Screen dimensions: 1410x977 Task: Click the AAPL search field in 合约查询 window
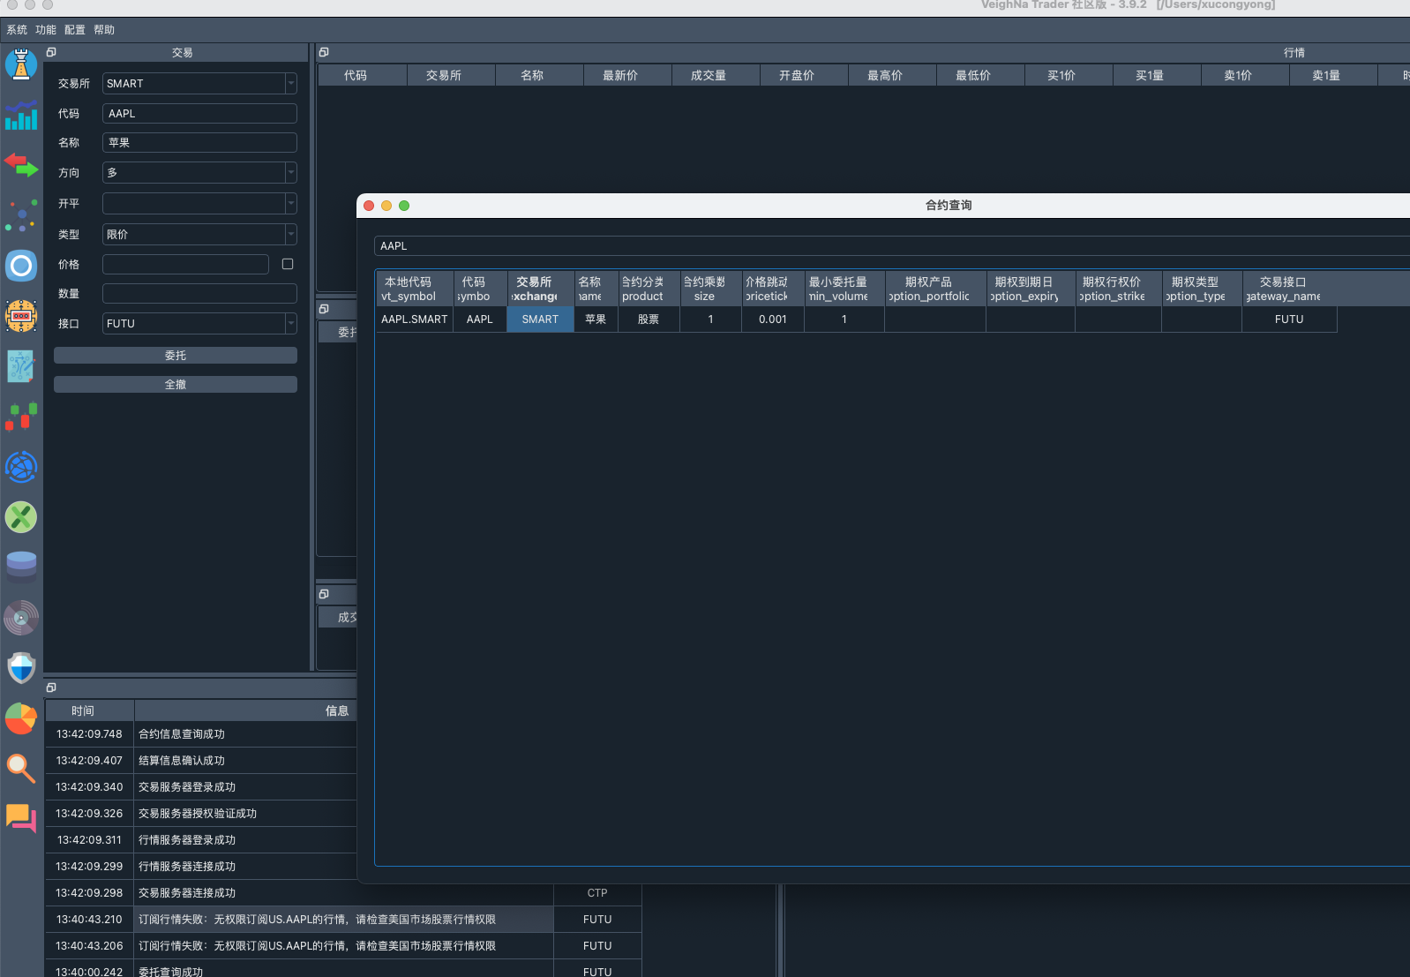pos(891,245)
